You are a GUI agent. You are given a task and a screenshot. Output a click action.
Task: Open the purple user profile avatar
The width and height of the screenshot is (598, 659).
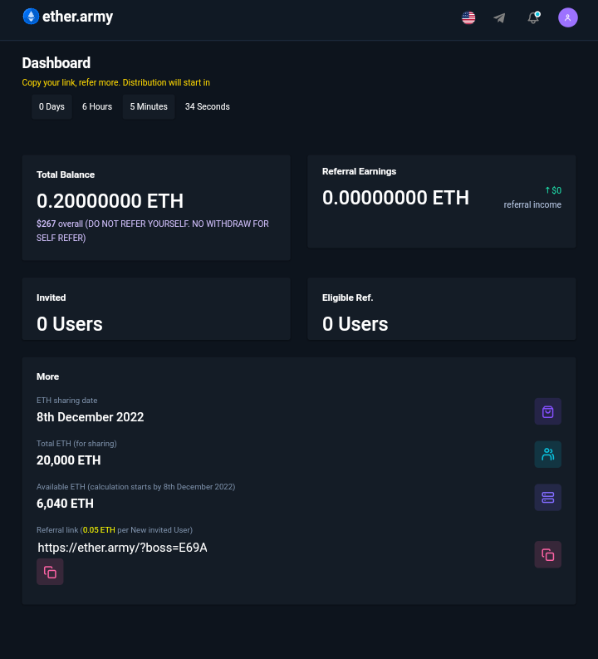(x=568, y=17)
